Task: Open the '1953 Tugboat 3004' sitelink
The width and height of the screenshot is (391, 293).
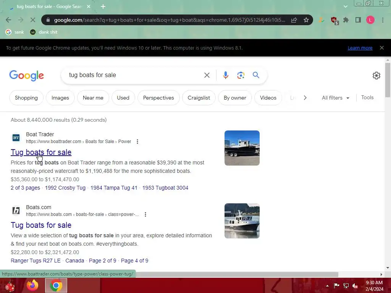Action: pyautogui.click(x=165, y=188)
